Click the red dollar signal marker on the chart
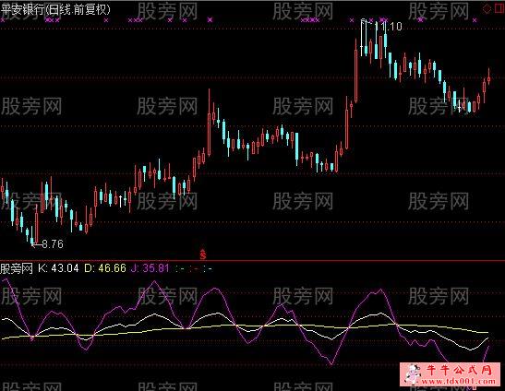 (x=203, y=255)
